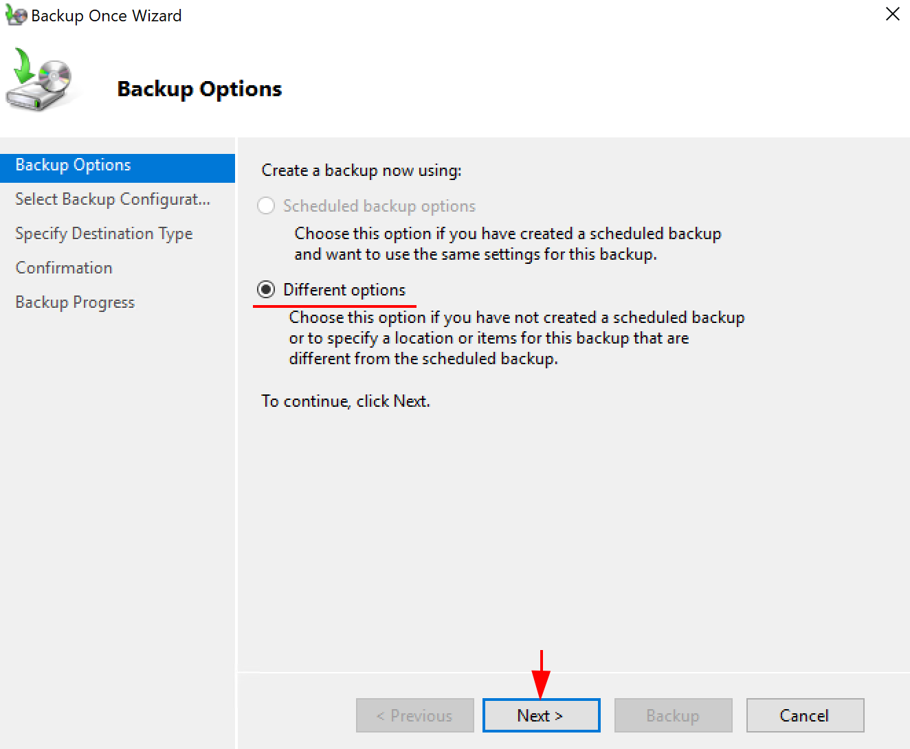This screenshot has height=749, width=910.
Task: Click the Next button to continue
Action: [x=541, y=715]
